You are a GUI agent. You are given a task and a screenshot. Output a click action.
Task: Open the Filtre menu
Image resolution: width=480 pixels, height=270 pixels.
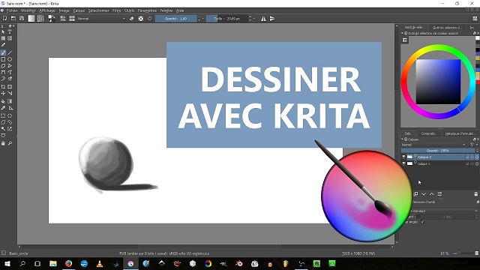click(x=117, y=10)
